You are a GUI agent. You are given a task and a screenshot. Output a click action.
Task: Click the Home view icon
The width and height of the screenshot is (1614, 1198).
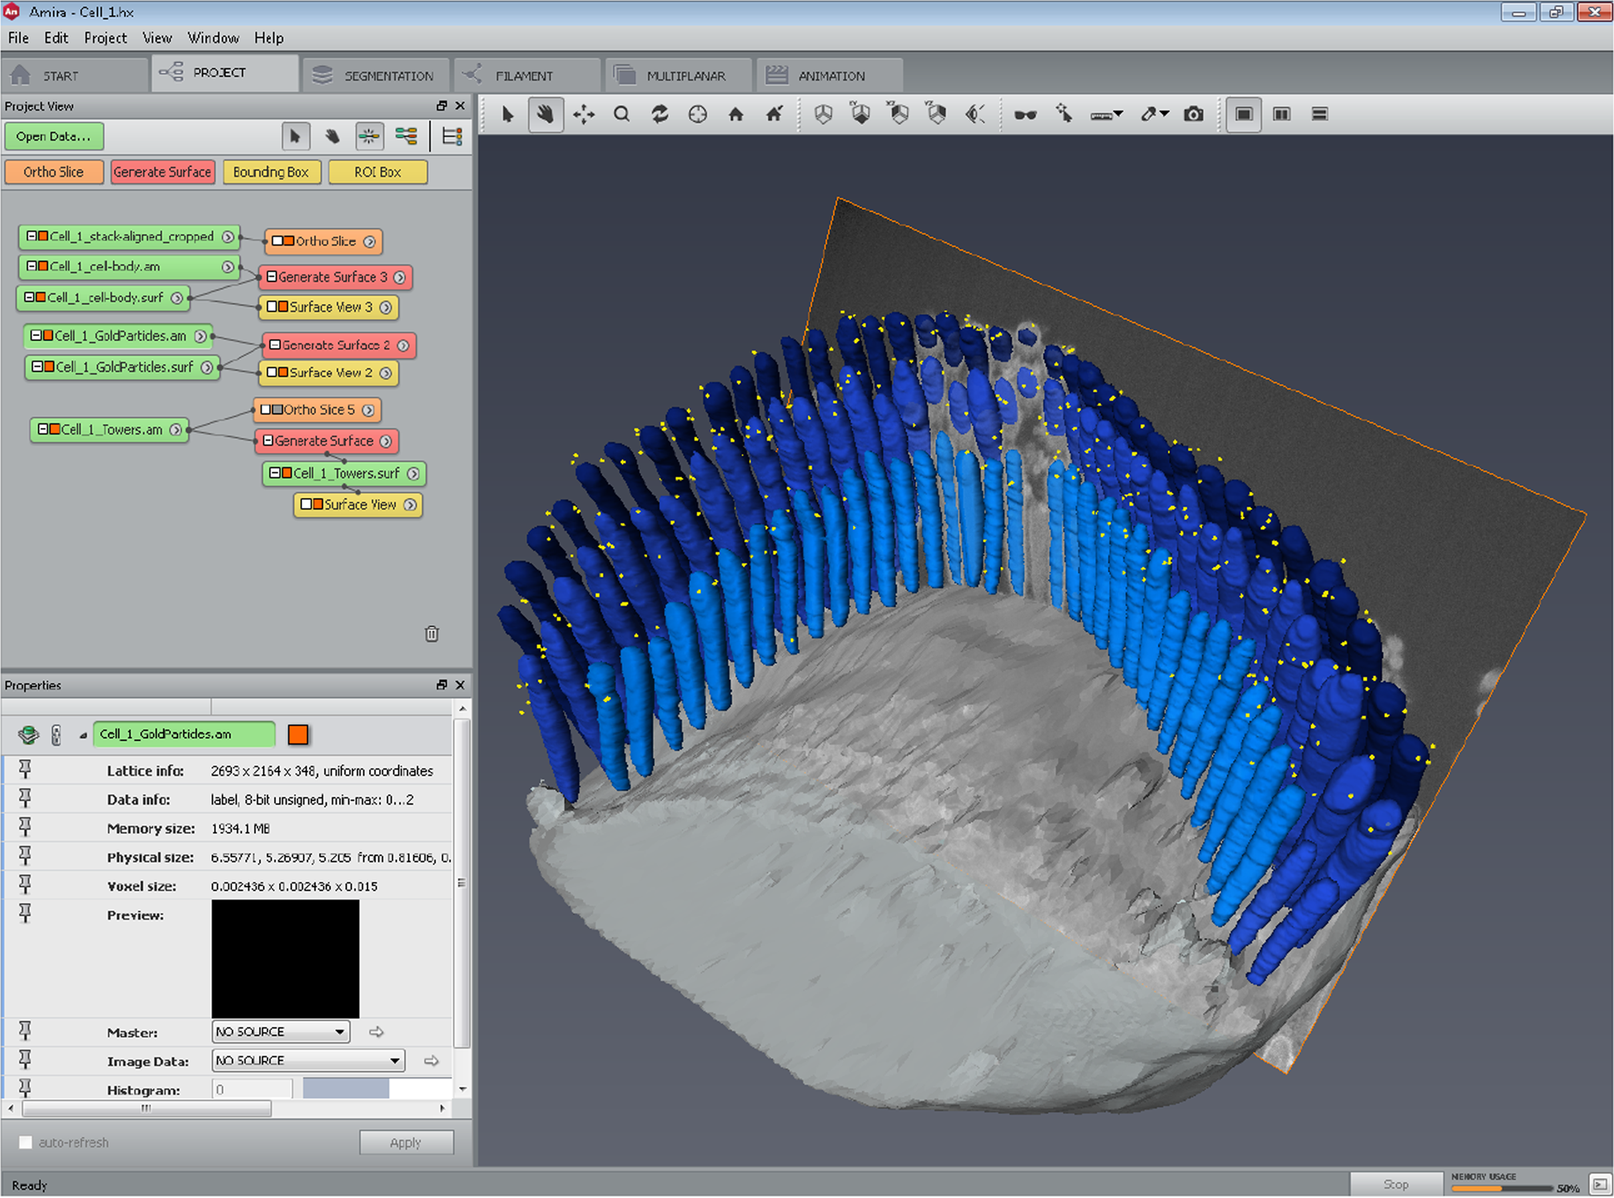click(735, 114)
